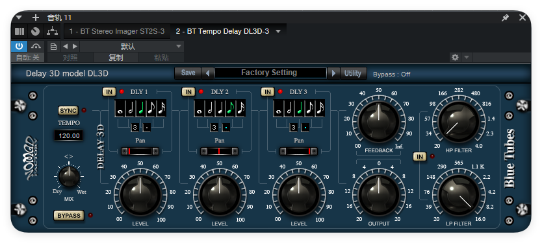Select the whole note in DLY 2

tap(199, 108)
